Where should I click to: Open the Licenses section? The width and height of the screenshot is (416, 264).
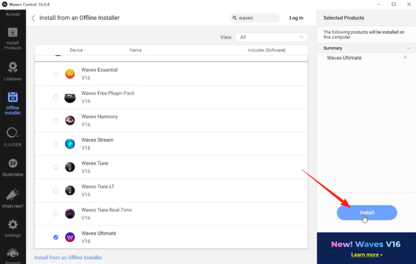13,71
